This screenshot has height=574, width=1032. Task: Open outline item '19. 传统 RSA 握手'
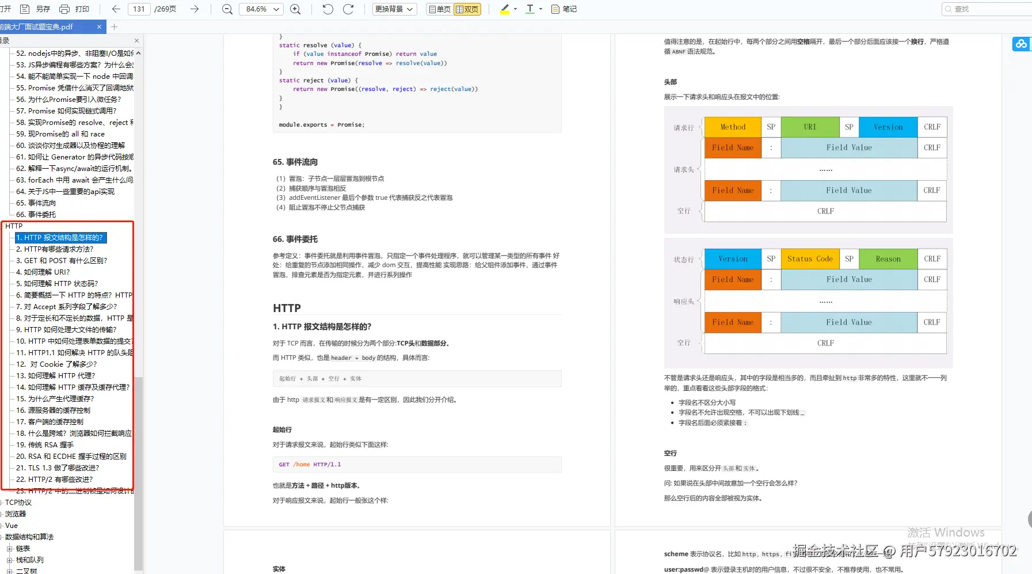tap(45, 445)
